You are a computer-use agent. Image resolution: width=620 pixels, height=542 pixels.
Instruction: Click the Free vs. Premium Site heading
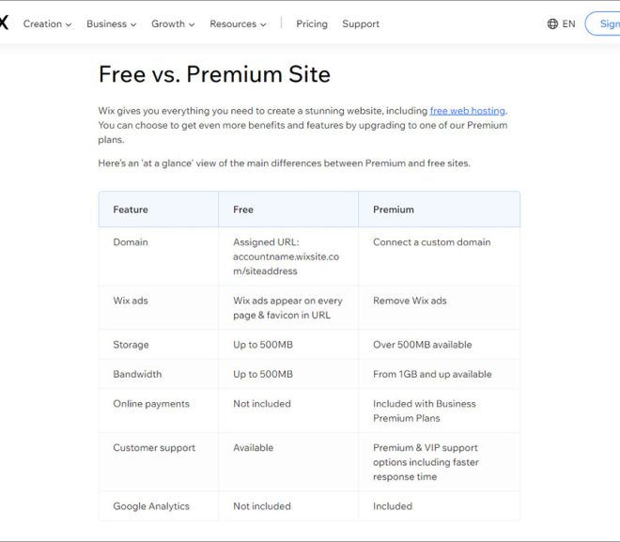(214, 74)
